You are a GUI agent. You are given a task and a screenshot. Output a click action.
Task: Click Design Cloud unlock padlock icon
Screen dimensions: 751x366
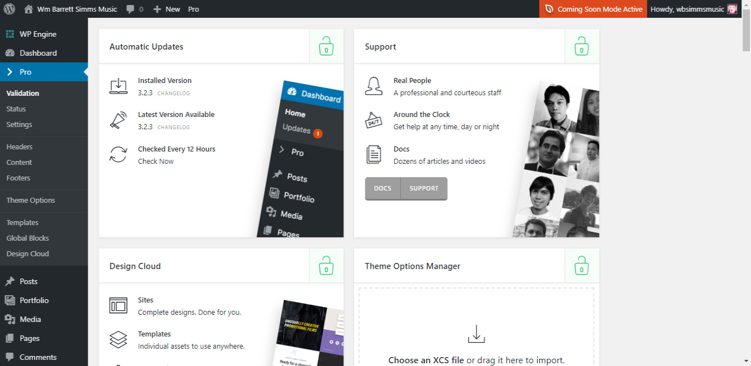[x=326, y=266]
